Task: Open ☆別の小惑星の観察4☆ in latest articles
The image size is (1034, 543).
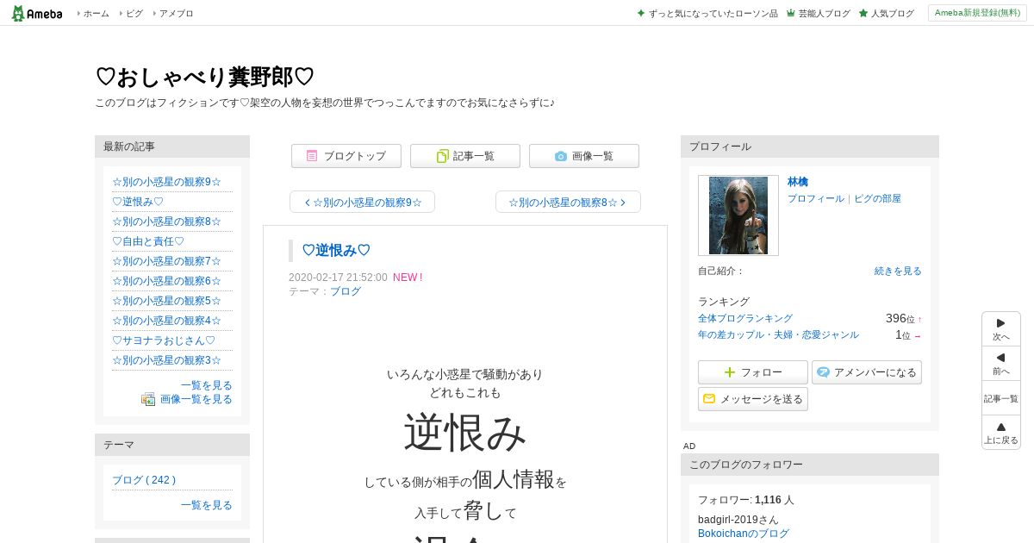Action: point(166,321)
